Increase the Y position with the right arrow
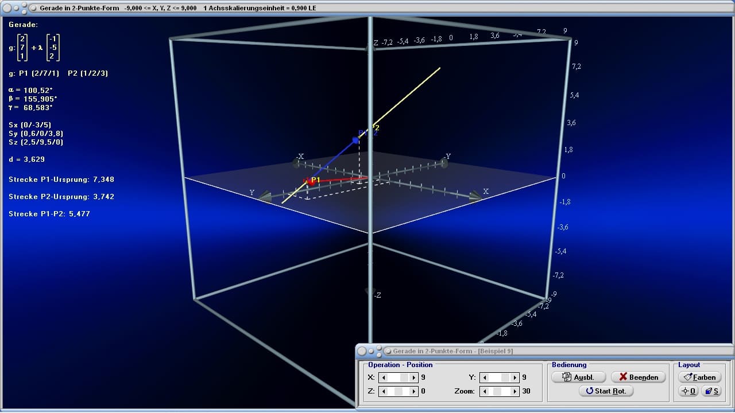The width and height of the screenshot is (735, 413). coord(514,377)
